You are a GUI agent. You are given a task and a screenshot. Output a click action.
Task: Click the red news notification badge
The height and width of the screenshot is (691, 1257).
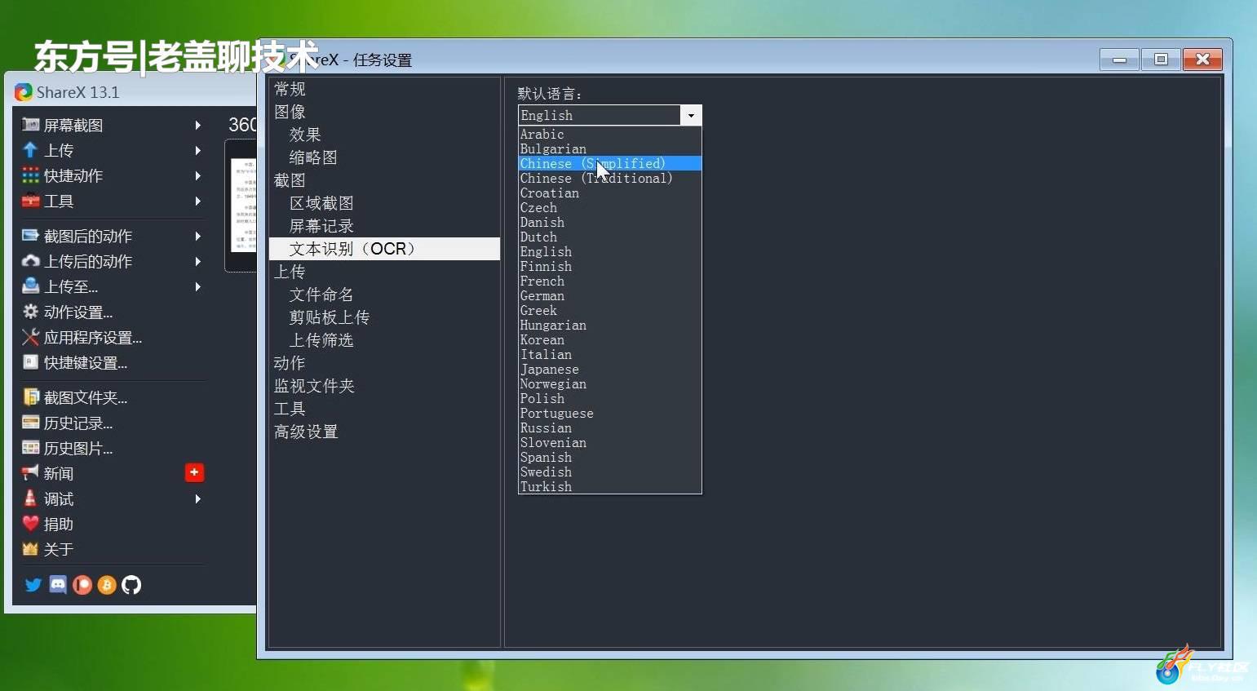195,472
